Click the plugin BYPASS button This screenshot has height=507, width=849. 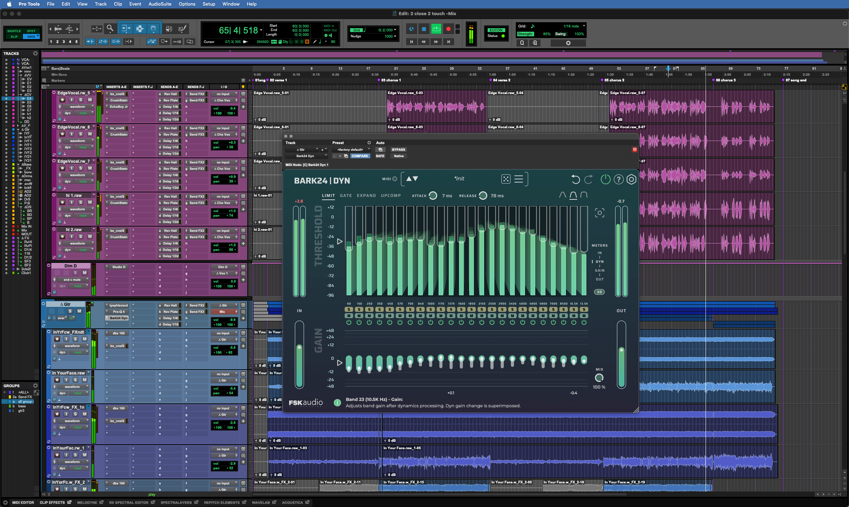[x=398, y=149]
